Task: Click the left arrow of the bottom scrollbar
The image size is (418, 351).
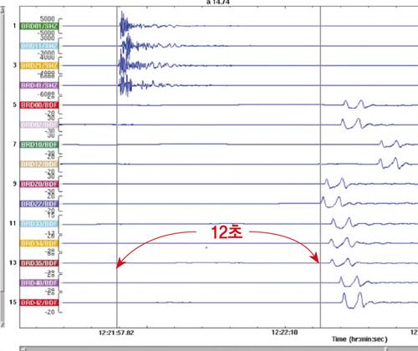Action: pos(23,348)
